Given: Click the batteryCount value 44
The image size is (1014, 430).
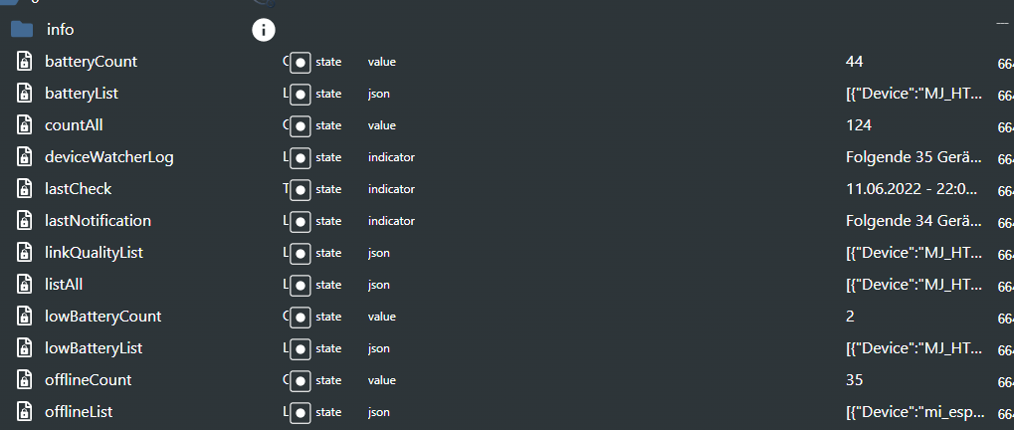Looking at the screenshot, I should tap(854, 62).
